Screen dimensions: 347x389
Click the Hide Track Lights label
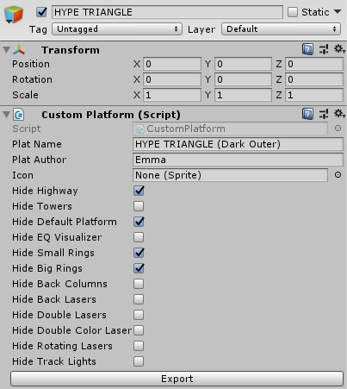[x=54, y=361]
